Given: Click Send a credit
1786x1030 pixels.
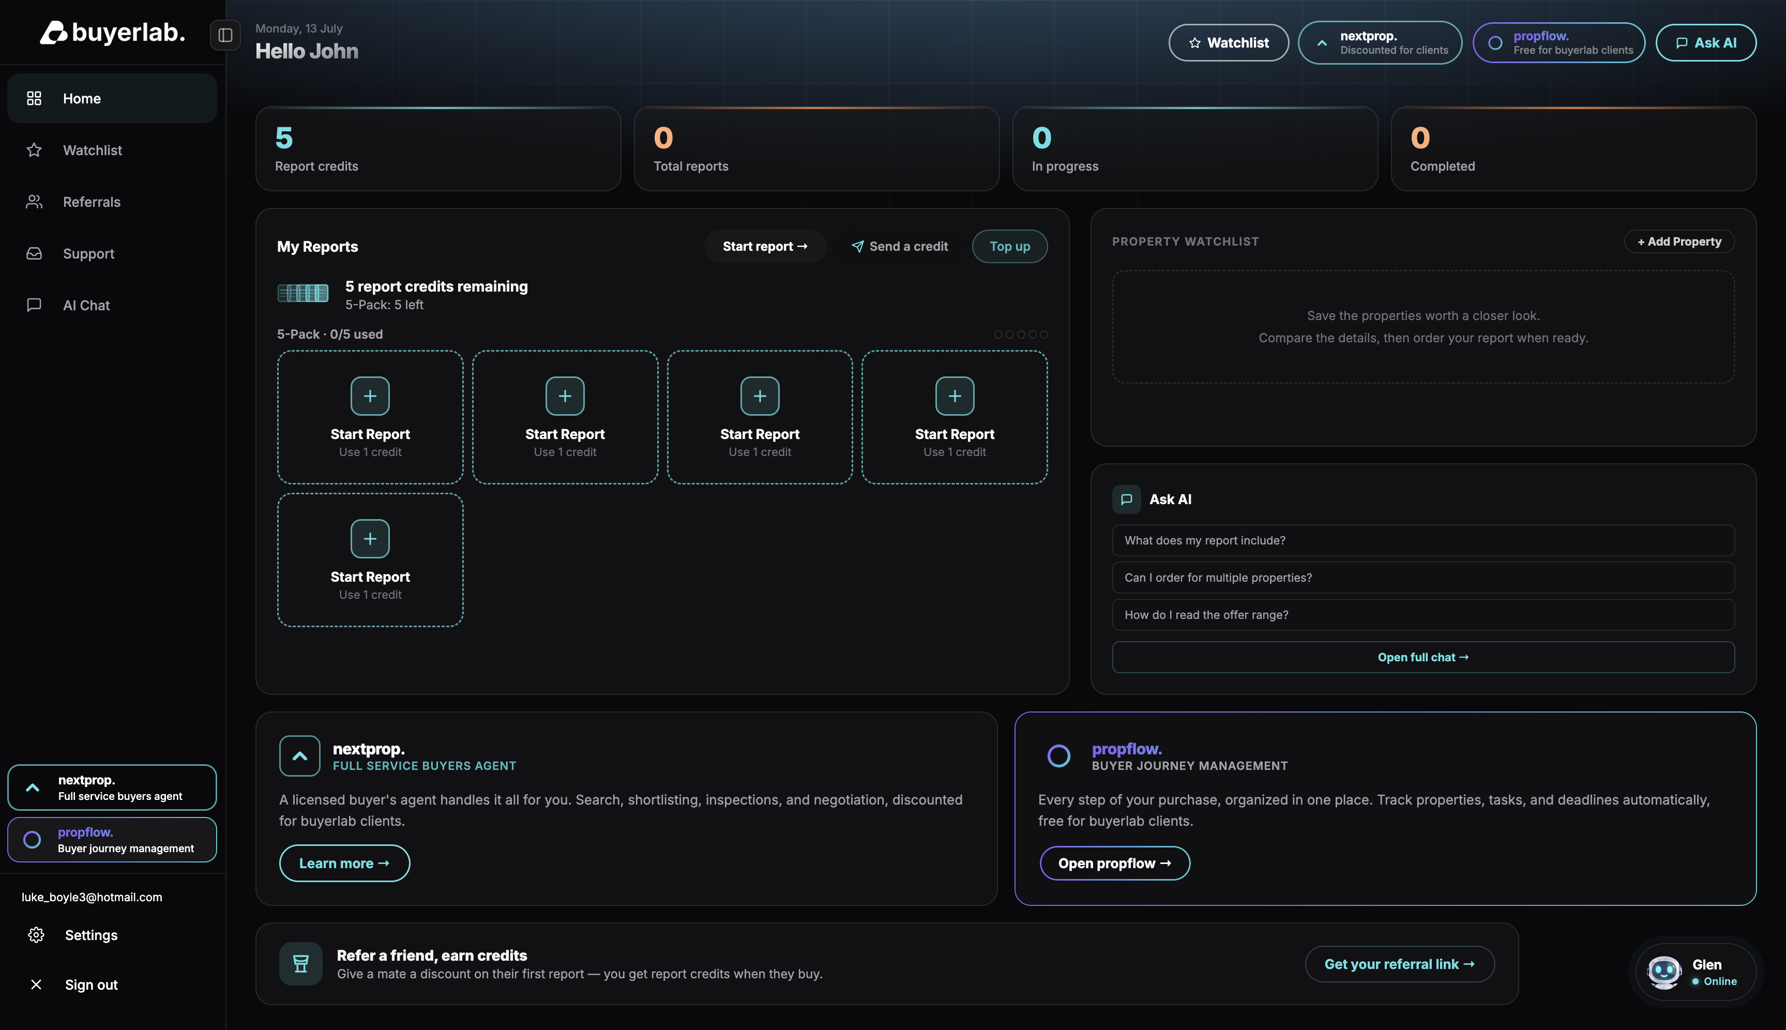Looking at the screenshot, I should pos(900,246).
